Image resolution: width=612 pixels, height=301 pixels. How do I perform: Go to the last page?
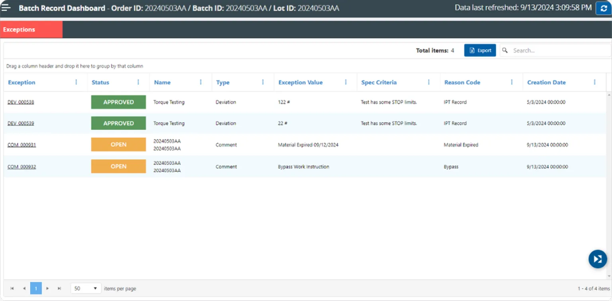[59, 288]
